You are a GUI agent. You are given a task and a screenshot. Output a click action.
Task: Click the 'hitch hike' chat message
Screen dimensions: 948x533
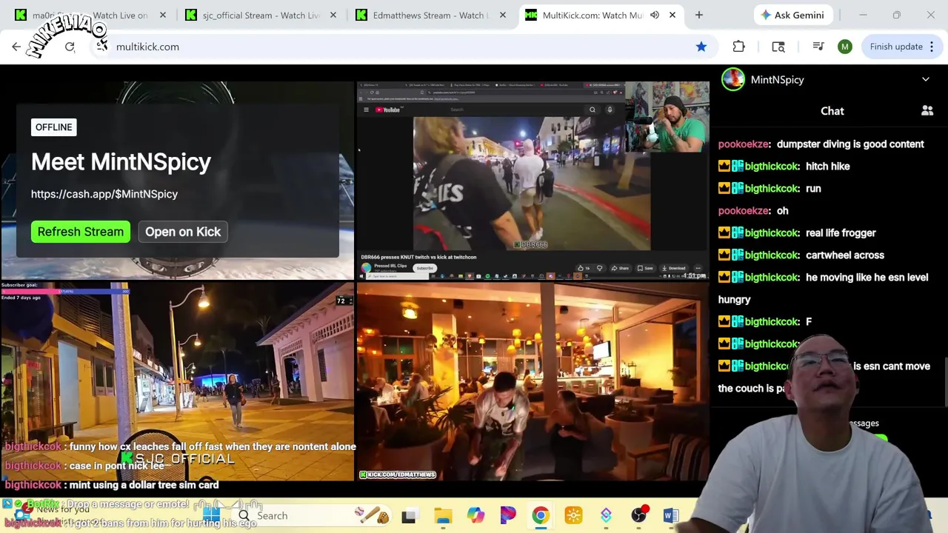pos(828,167)
